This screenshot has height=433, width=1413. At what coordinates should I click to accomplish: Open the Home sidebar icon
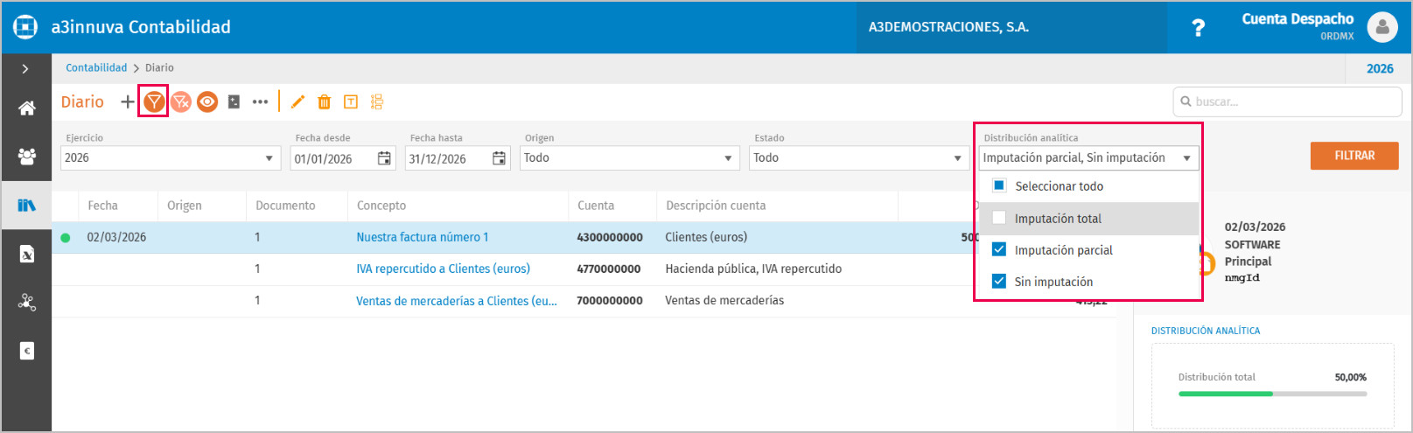27,108
